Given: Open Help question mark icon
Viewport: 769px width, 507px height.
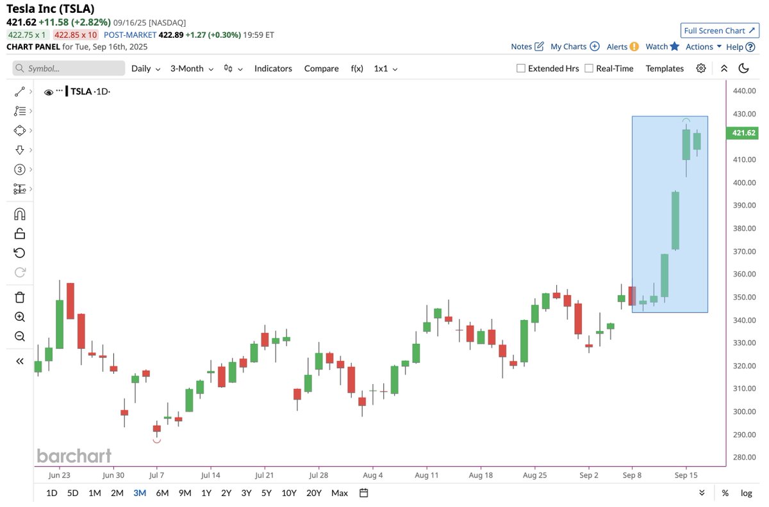Looking at the screenshot, I should tap(750, 47).
